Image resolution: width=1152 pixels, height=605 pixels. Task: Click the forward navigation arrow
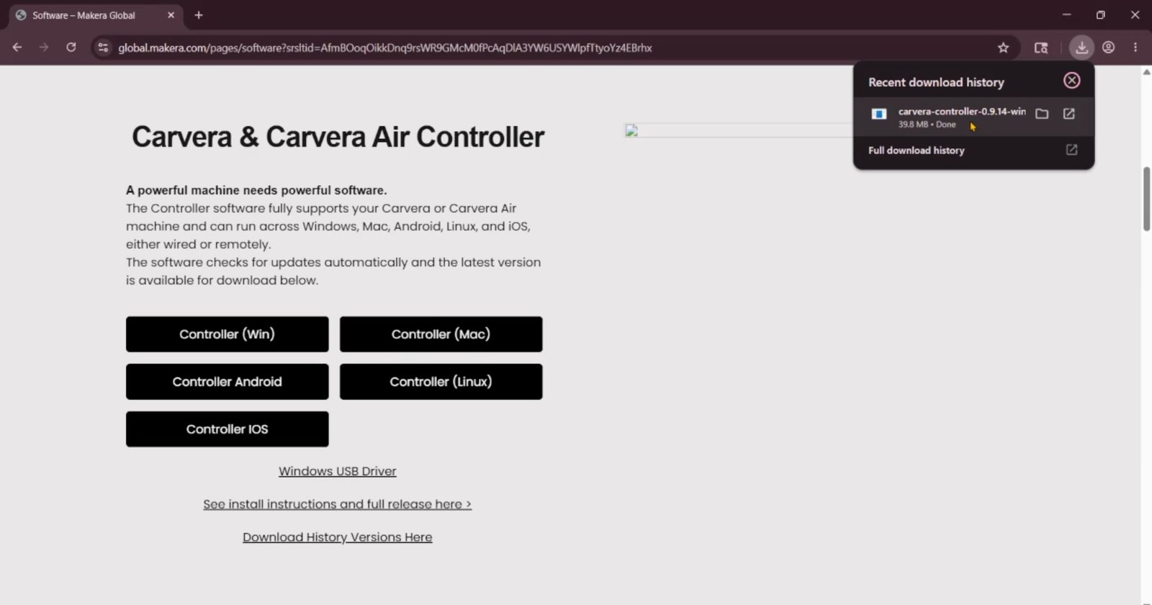(44, 48)
